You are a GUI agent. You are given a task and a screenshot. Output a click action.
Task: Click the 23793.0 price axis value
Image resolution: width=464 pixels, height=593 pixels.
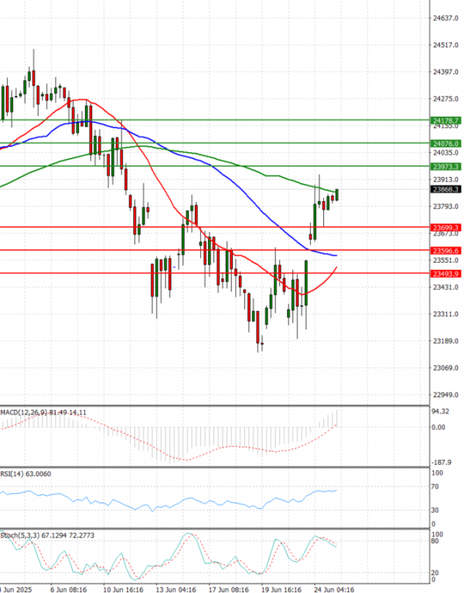click(x=445, y=206)
